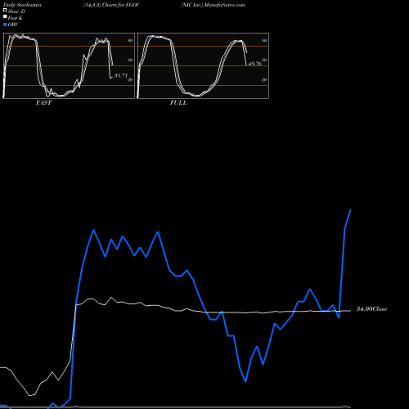
Task: Click the '34.00Close' price label
Action: (371, 309)
